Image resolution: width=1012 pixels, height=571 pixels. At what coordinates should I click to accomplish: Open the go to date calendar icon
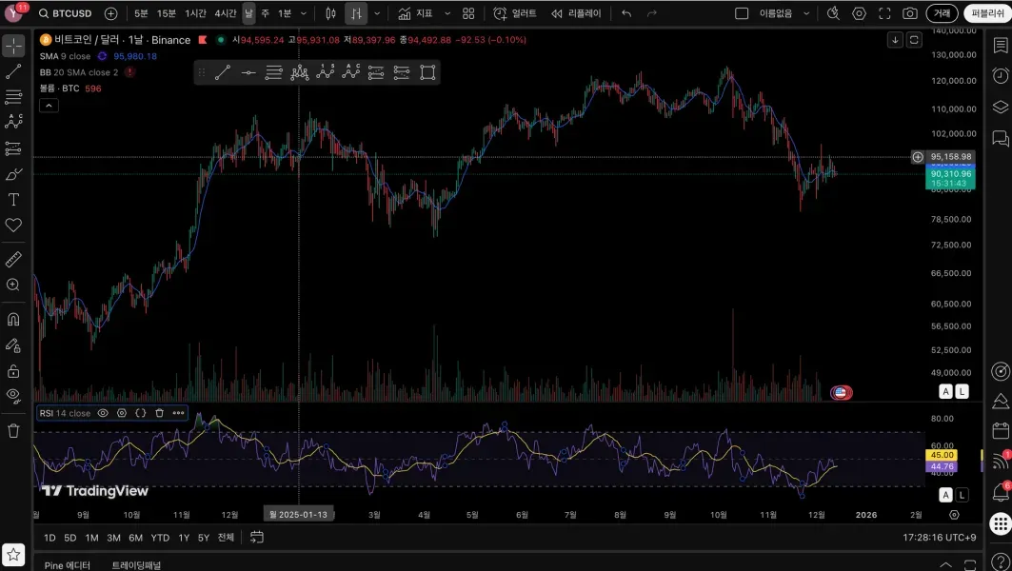(x=256, y=538)
